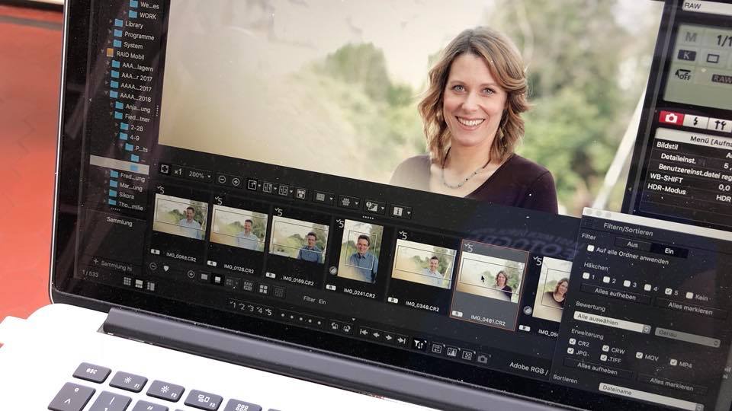Click the RAW thumbnail display icon
This screenshot has width=732, height=411.
pos(247,286)
